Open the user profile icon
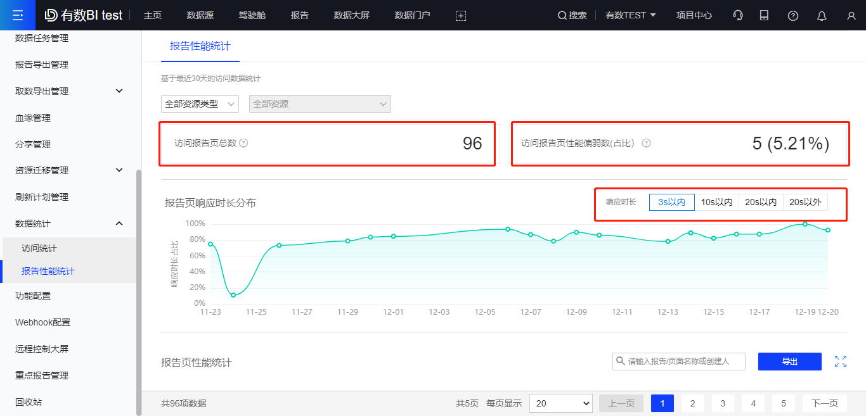The width and height of the screenshot is (866, 416). click(851, 15)
